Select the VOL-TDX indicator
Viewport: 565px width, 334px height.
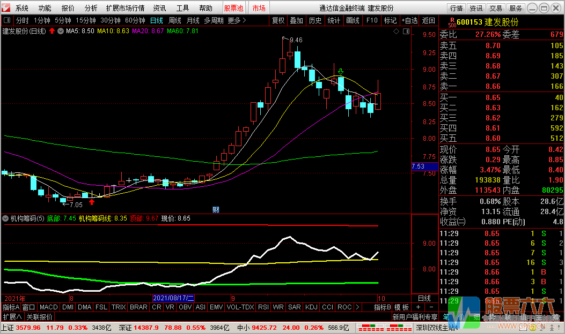pyautogui.click(x=240, y=307)
